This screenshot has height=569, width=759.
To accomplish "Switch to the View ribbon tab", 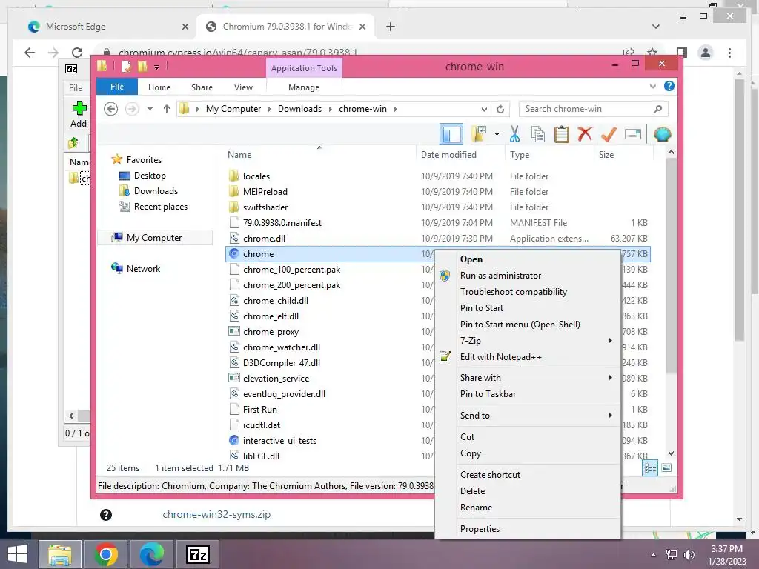I will [x=243, y=87].
